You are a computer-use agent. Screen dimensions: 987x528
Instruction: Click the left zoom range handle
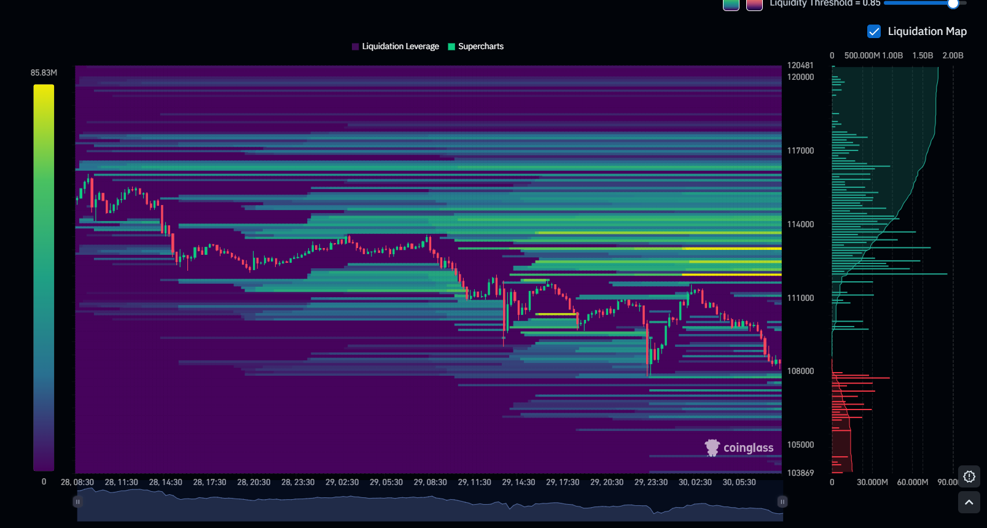(x=77, y=502)
